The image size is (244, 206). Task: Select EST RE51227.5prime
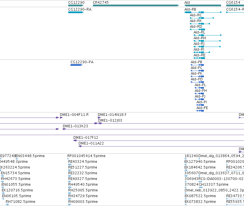tap(70, 170)
